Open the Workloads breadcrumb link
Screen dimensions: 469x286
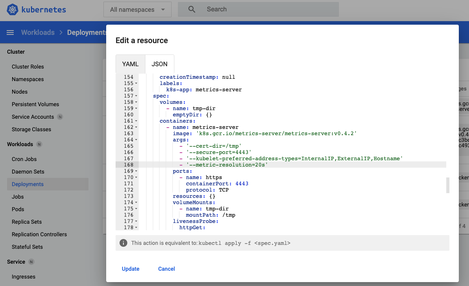(x=38, y=32)
